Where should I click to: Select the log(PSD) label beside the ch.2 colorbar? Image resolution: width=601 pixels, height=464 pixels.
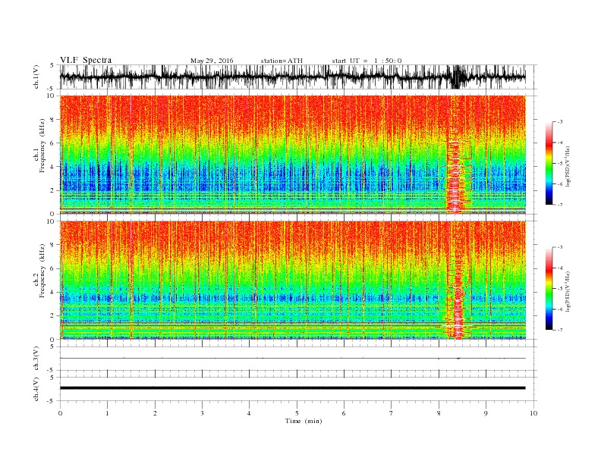click(x=568, y=291)
